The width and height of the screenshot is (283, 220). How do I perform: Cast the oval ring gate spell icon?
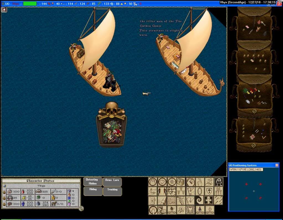[200, 191]
